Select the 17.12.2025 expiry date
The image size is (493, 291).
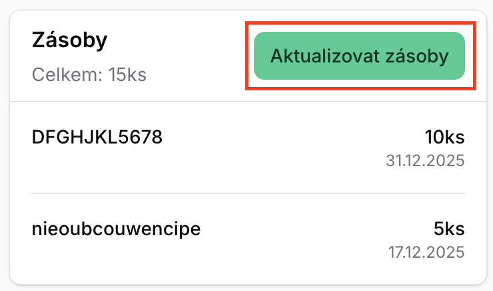(426, 253)
